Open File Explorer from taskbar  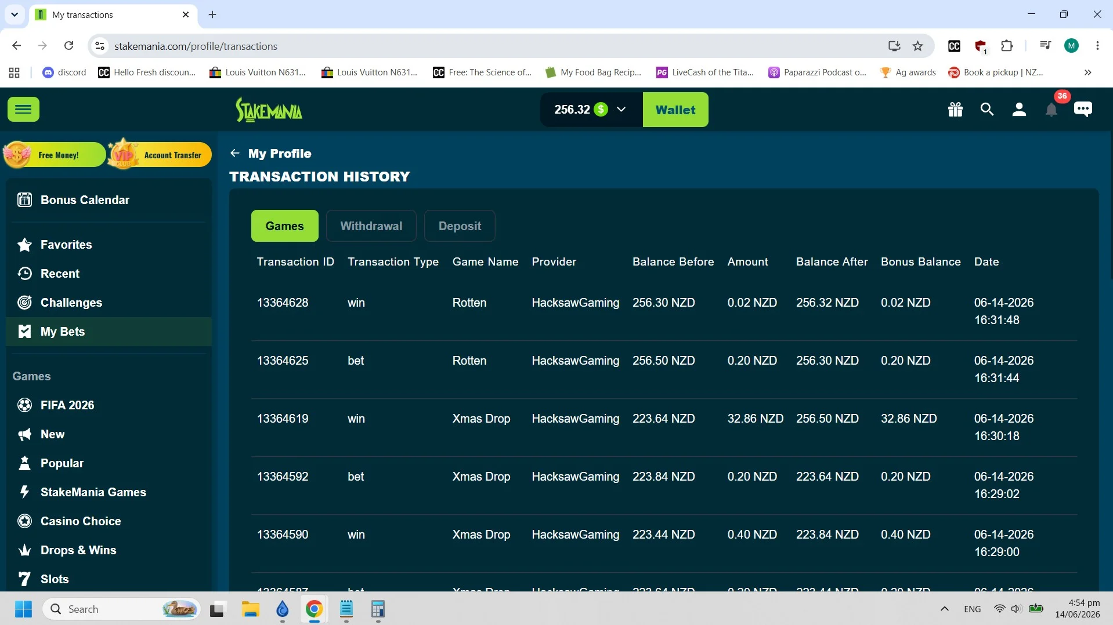click(251, 609)
